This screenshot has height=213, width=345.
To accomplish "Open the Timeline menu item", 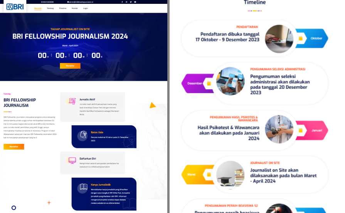I will 62,8.
